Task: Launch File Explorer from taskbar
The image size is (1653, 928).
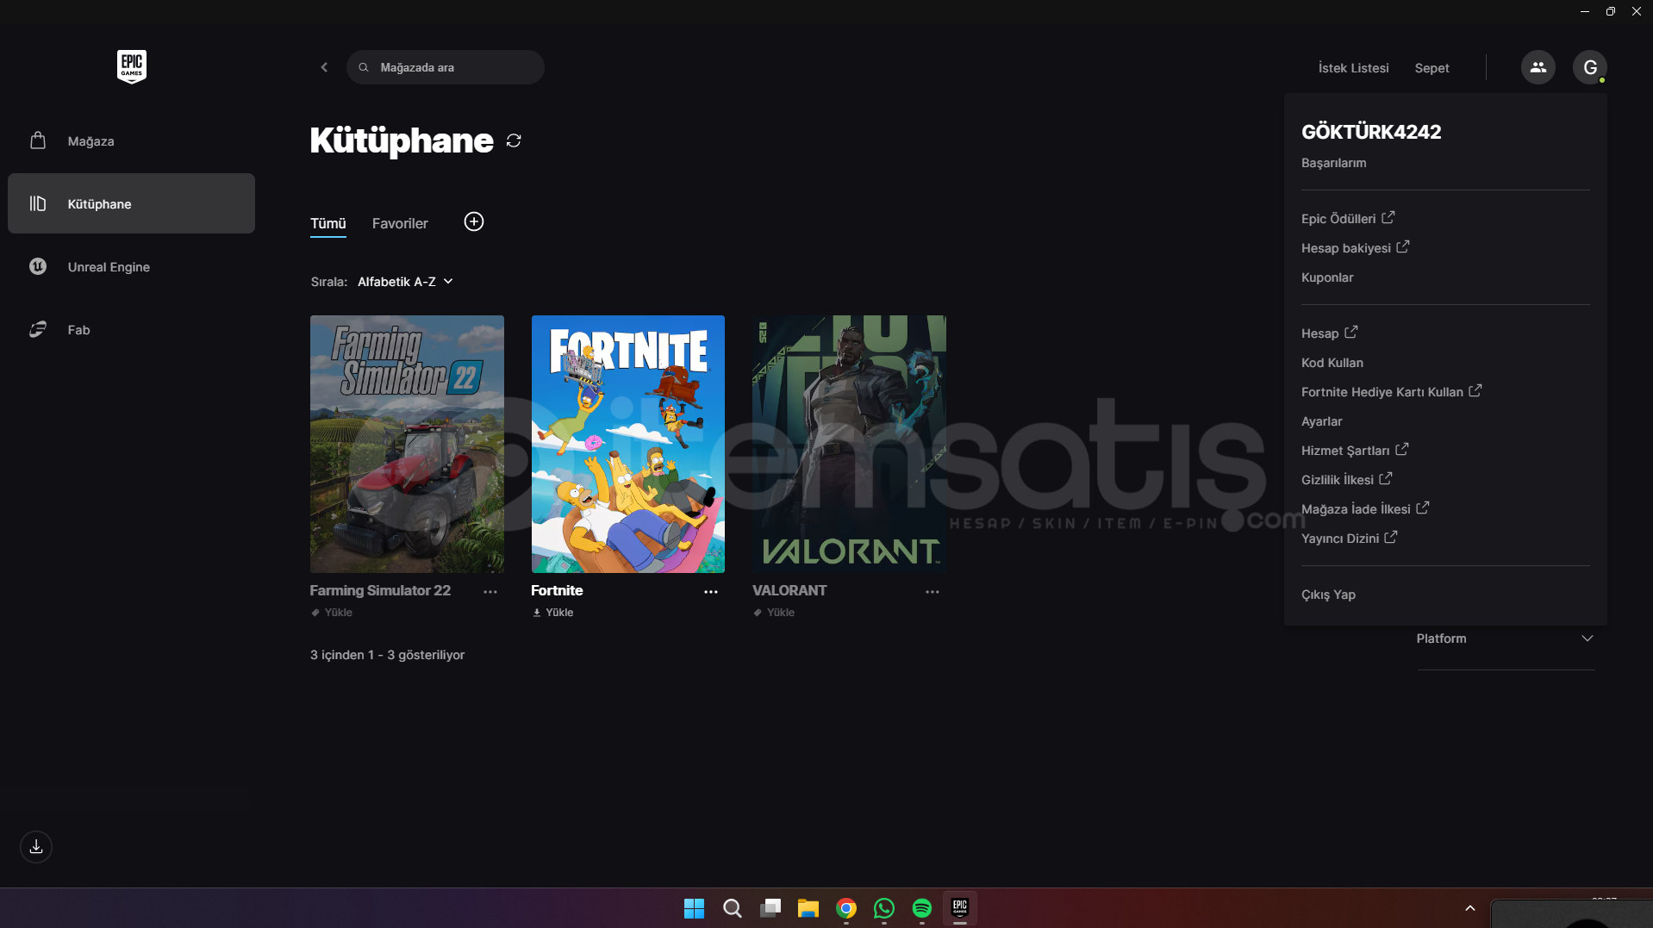Action: coord(808,908)
